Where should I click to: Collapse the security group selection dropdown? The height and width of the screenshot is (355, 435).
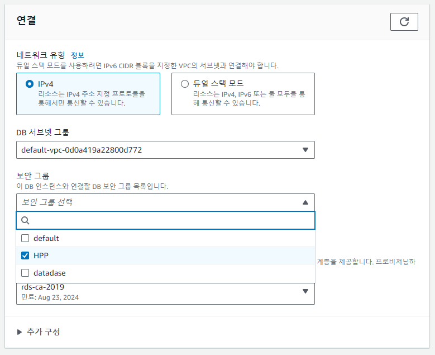pyautogui.click(x=165, y=202)
